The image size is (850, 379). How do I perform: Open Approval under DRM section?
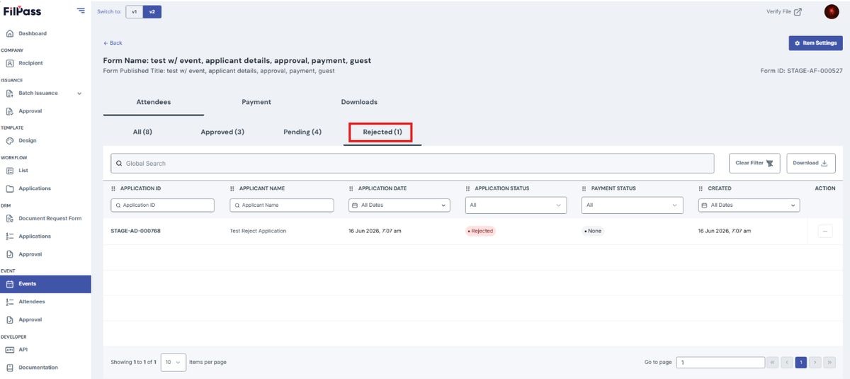point(30,254)
